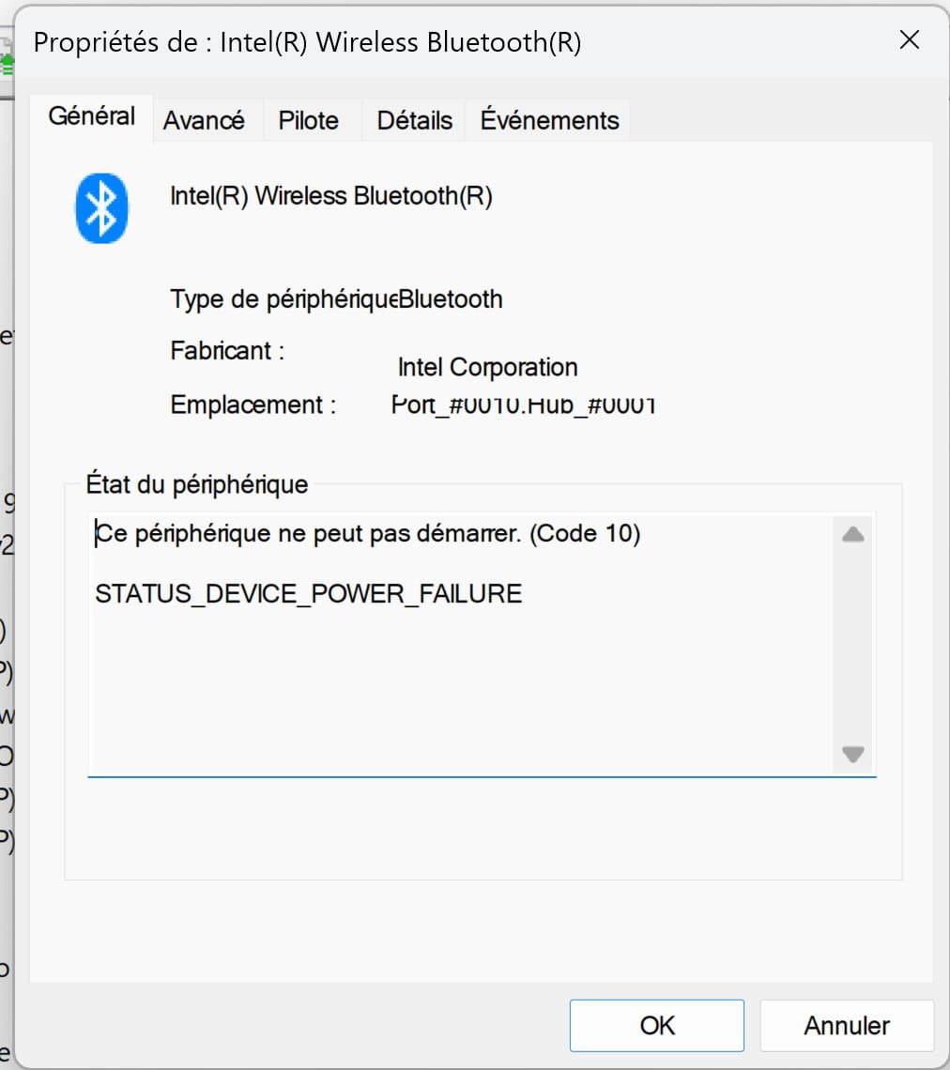Open the Avancé tab
950x1070 pixels.
pyautogui.click(x=204, y=121)
